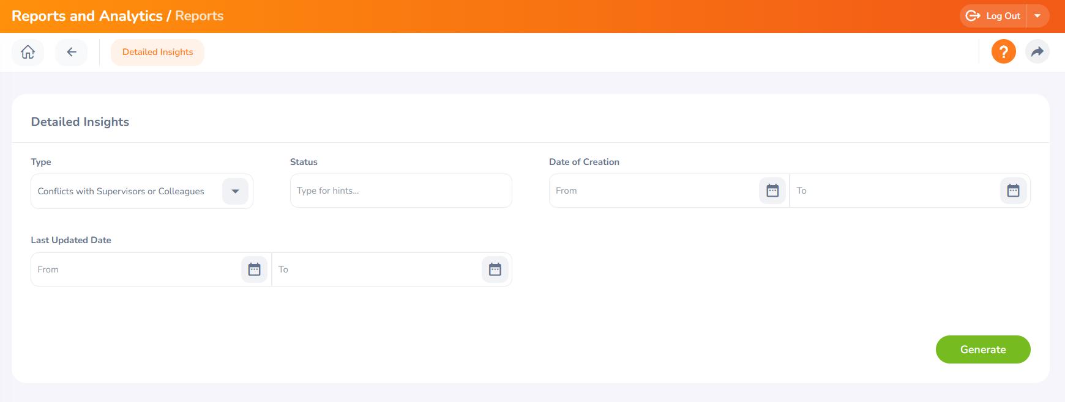Click the Log Out button

coord(993,16)
